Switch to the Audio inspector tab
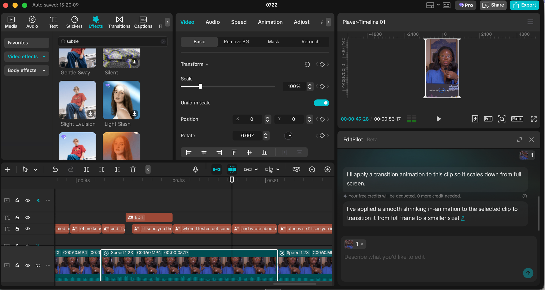 click(213, 22)
